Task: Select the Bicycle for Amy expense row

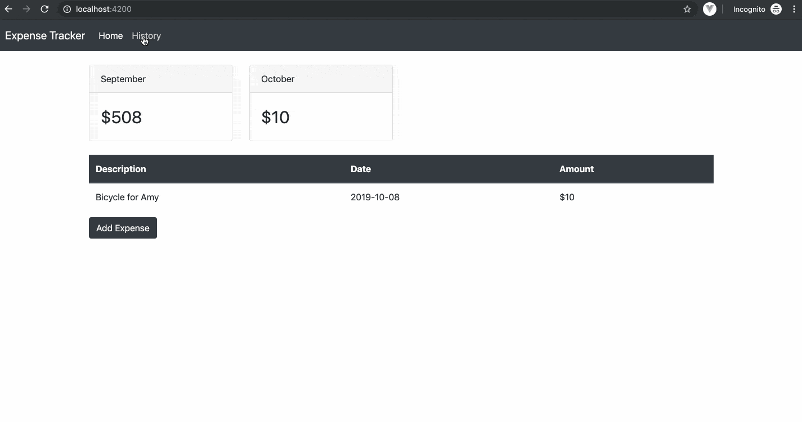Action: pyautogui.click(x=127, y=197)
